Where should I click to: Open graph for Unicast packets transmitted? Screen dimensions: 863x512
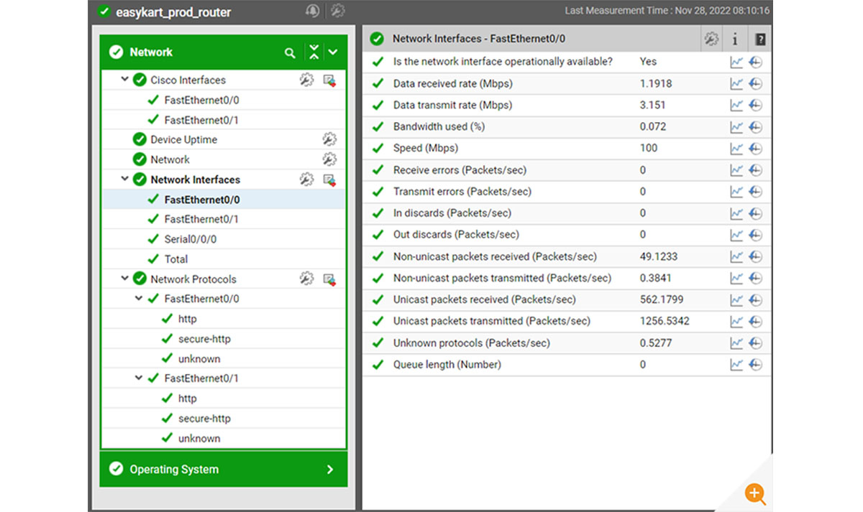click(x=736, y=321)
